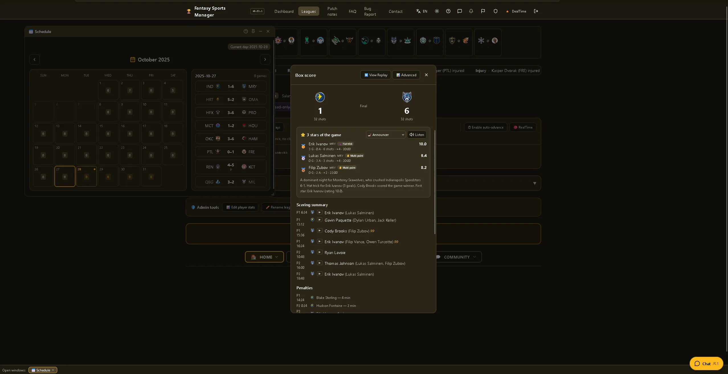Viewport: 728px width, 374px height.
Task: Enable auto-advance
Action: [x=485, y=127]
